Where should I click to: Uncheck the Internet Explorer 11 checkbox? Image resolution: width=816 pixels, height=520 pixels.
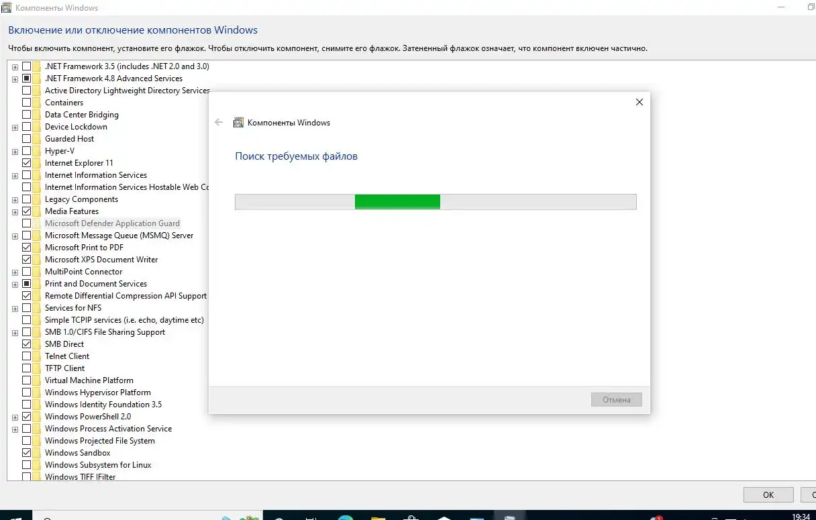[27, 163]
